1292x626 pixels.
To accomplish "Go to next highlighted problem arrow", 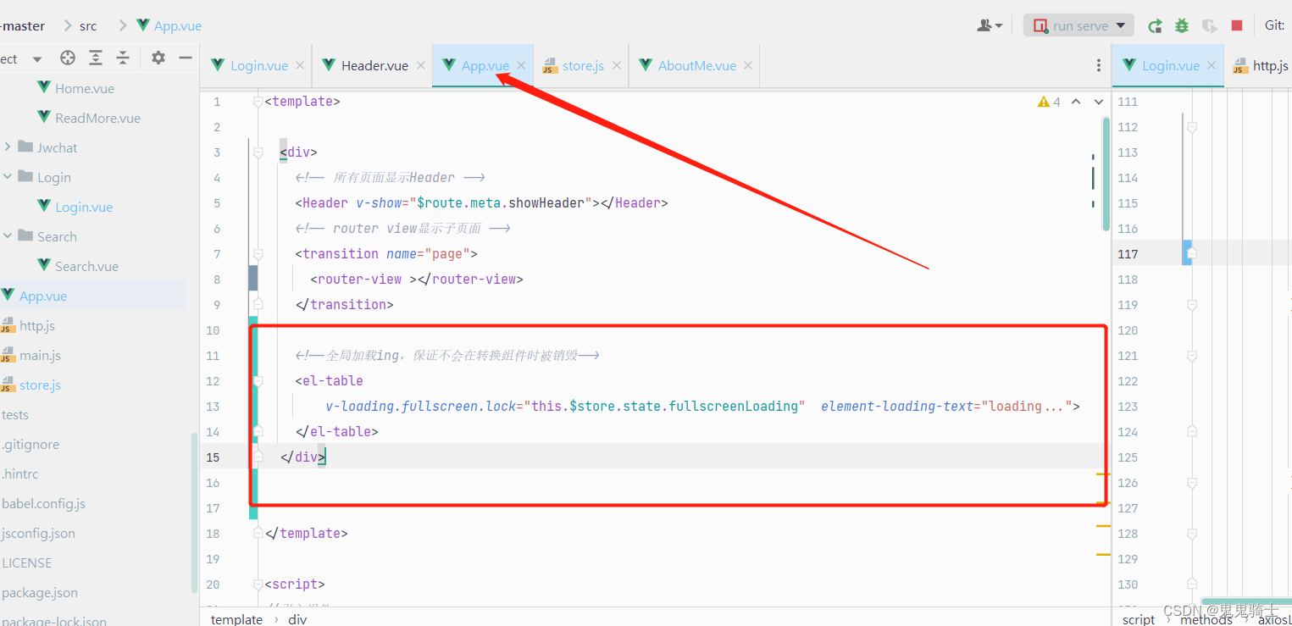I will tap(1099, 102).
